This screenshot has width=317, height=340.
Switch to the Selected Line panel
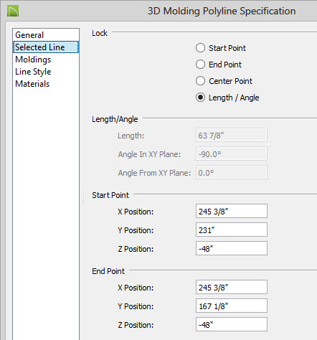[46, 47]
